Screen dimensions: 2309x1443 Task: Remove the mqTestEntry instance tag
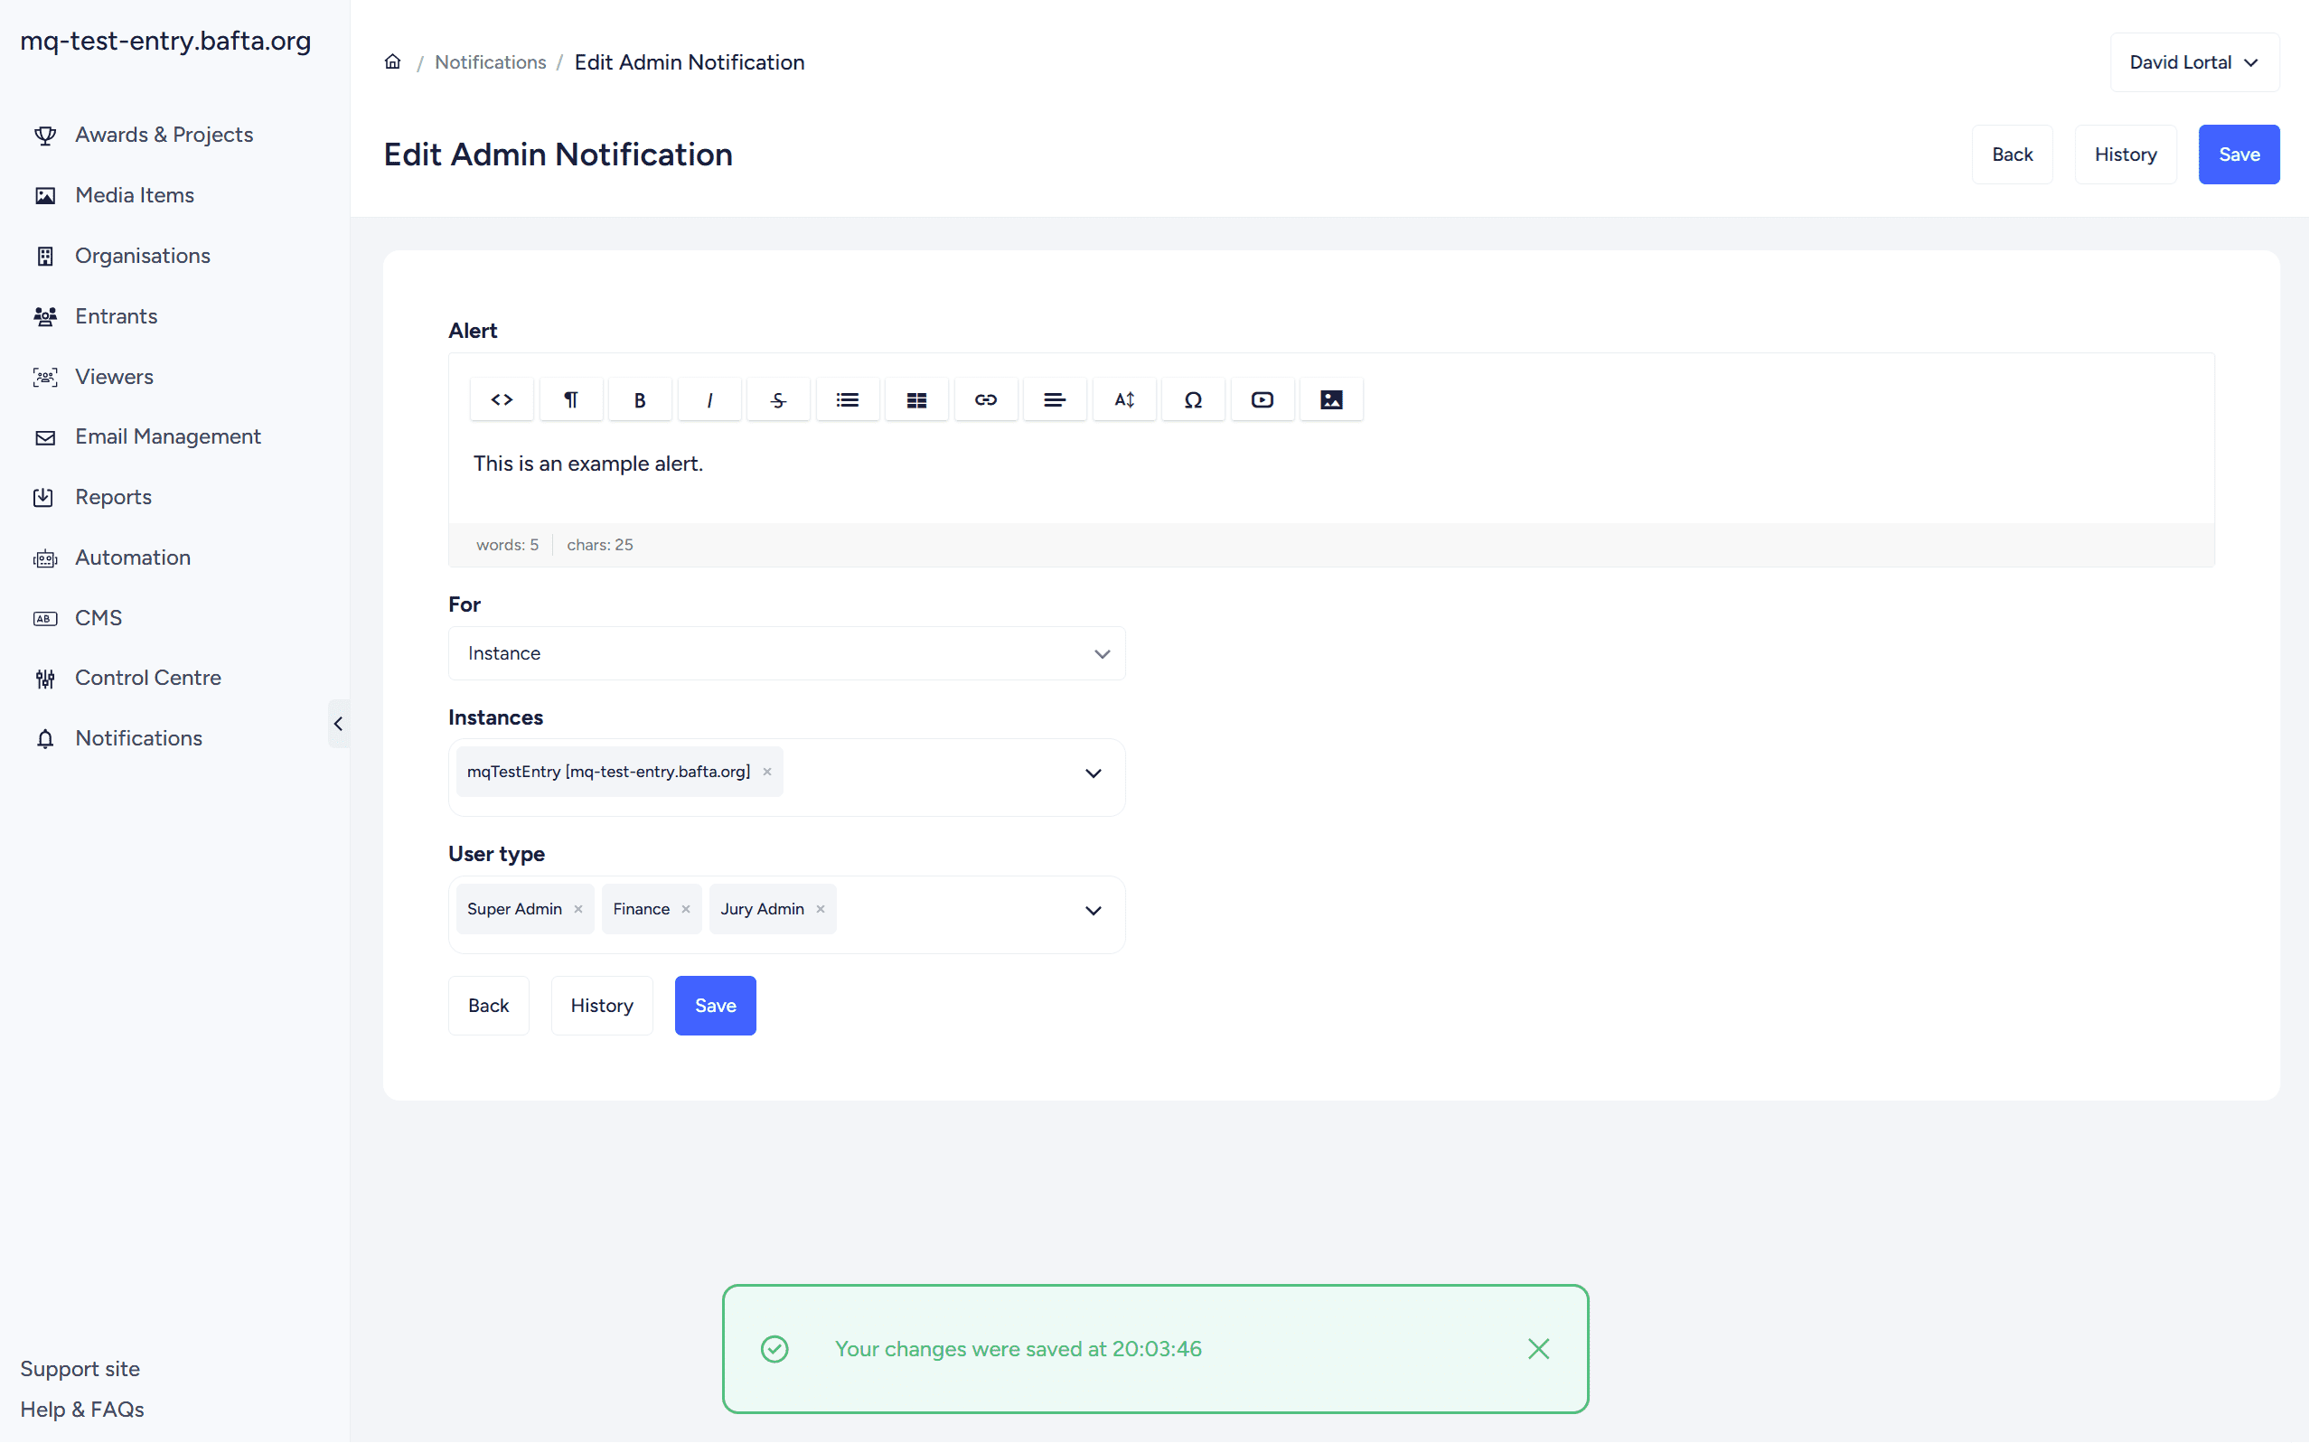pyautogui.click(x=766, y=771)
